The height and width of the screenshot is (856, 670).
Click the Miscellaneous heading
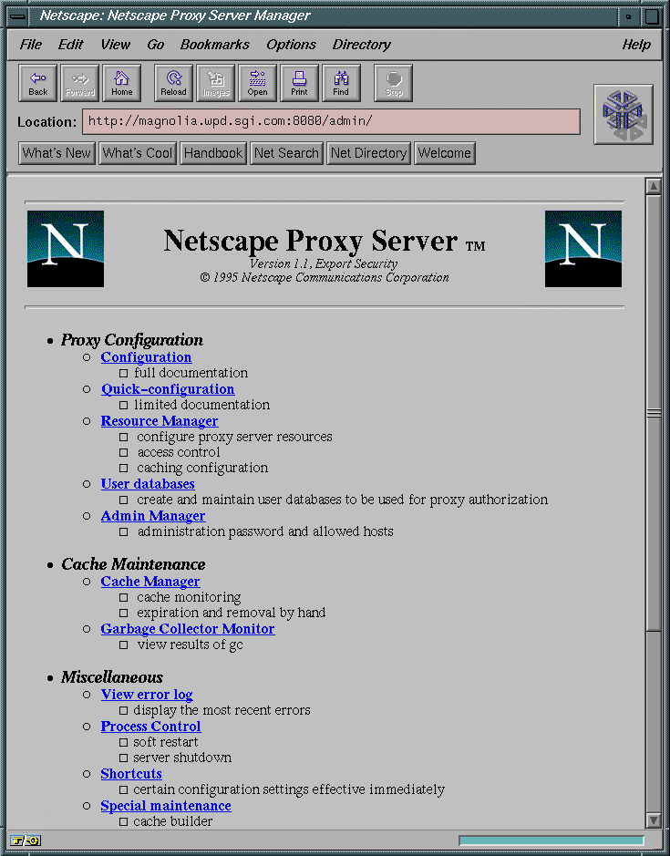pyautogui.click(x=112, y=677)
